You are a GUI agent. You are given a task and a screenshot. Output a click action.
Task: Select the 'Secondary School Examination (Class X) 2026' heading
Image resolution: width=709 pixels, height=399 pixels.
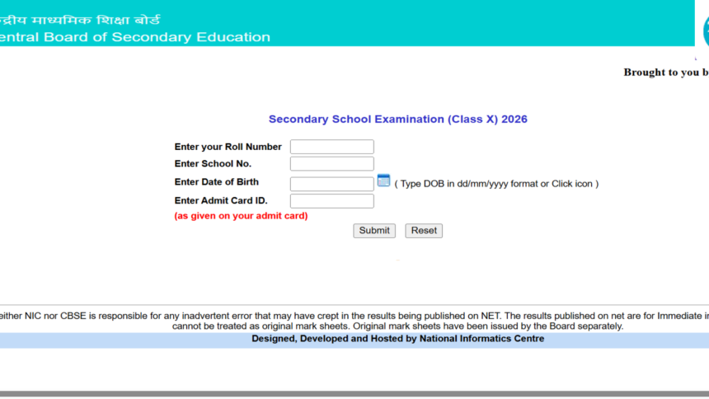click(398, 119)
